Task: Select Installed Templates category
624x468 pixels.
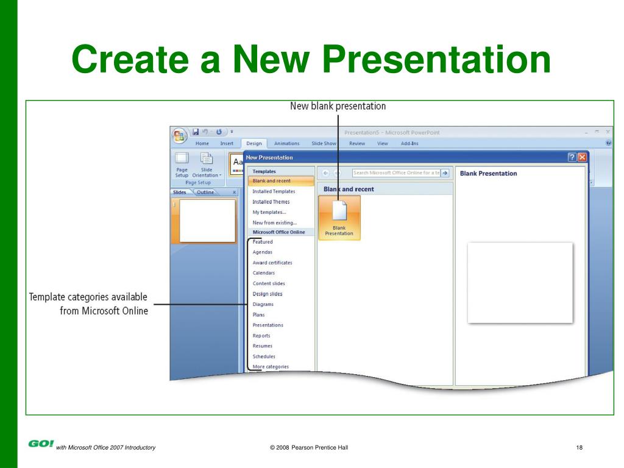Action: click(x=274, y=191)
